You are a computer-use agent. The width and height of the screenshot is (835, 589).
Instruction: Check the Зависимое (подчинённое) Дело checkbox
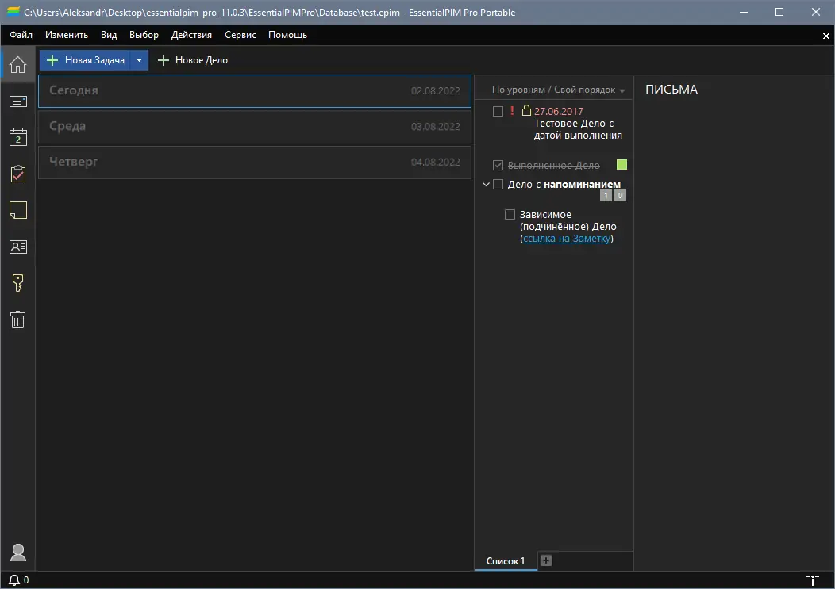tap(510, 214)
